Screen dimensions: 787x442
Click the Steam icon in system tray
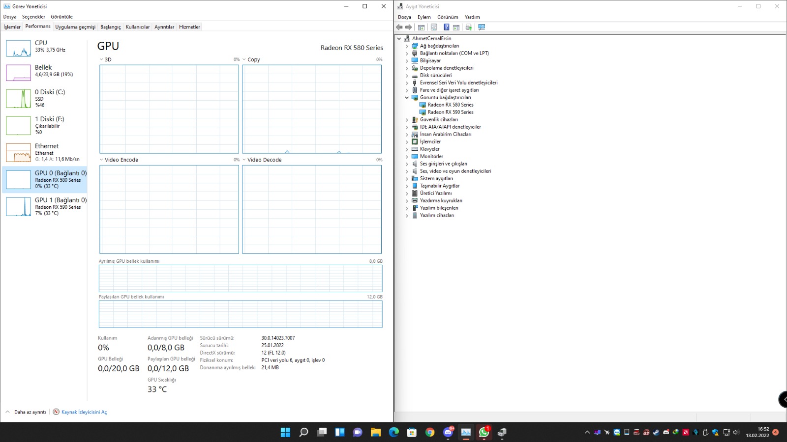(x=656, y=432)
